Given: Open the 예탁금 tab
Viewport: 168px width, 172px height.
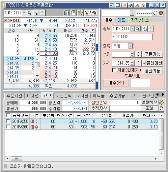Looking at the screenshot, I should click(x=98, y=96).
